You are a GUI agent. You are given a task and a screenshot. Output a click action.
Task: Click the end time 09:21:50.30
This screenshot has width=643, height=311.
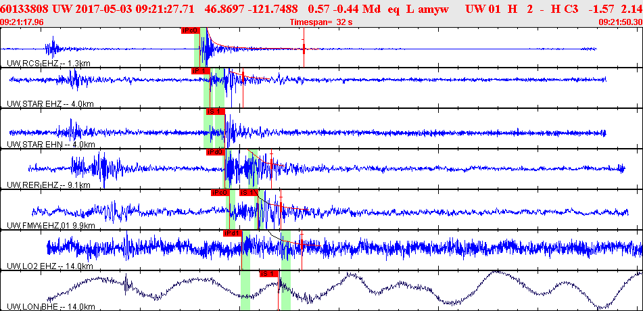[x=621, y=22]
